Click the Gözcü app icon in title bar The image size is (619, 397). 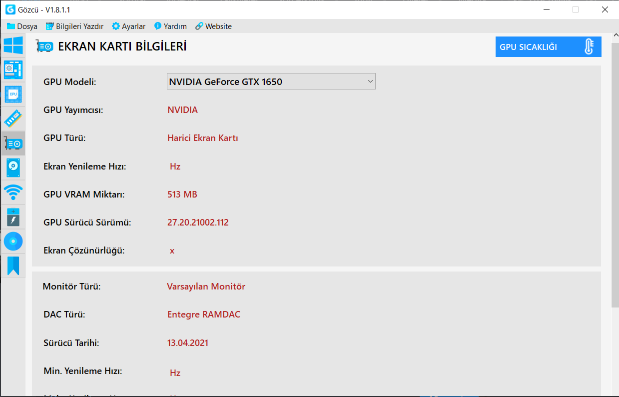[10, 9]
